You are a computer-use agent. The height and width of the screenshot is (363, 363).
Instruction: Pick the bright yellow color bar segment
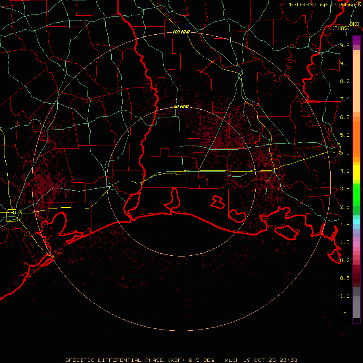pos(356,173)
